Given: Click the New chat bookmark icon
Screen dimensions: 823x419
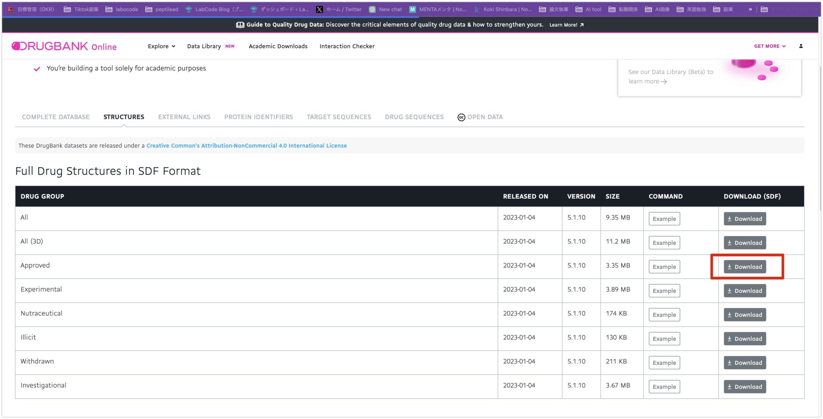Looking at the screenshot, I should (372, 9).
